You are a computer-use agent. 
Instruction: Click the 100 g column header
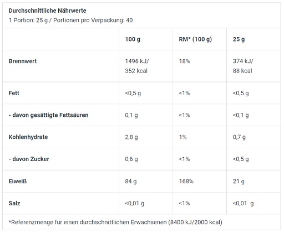pyautogui.click(x=133, y=39)
